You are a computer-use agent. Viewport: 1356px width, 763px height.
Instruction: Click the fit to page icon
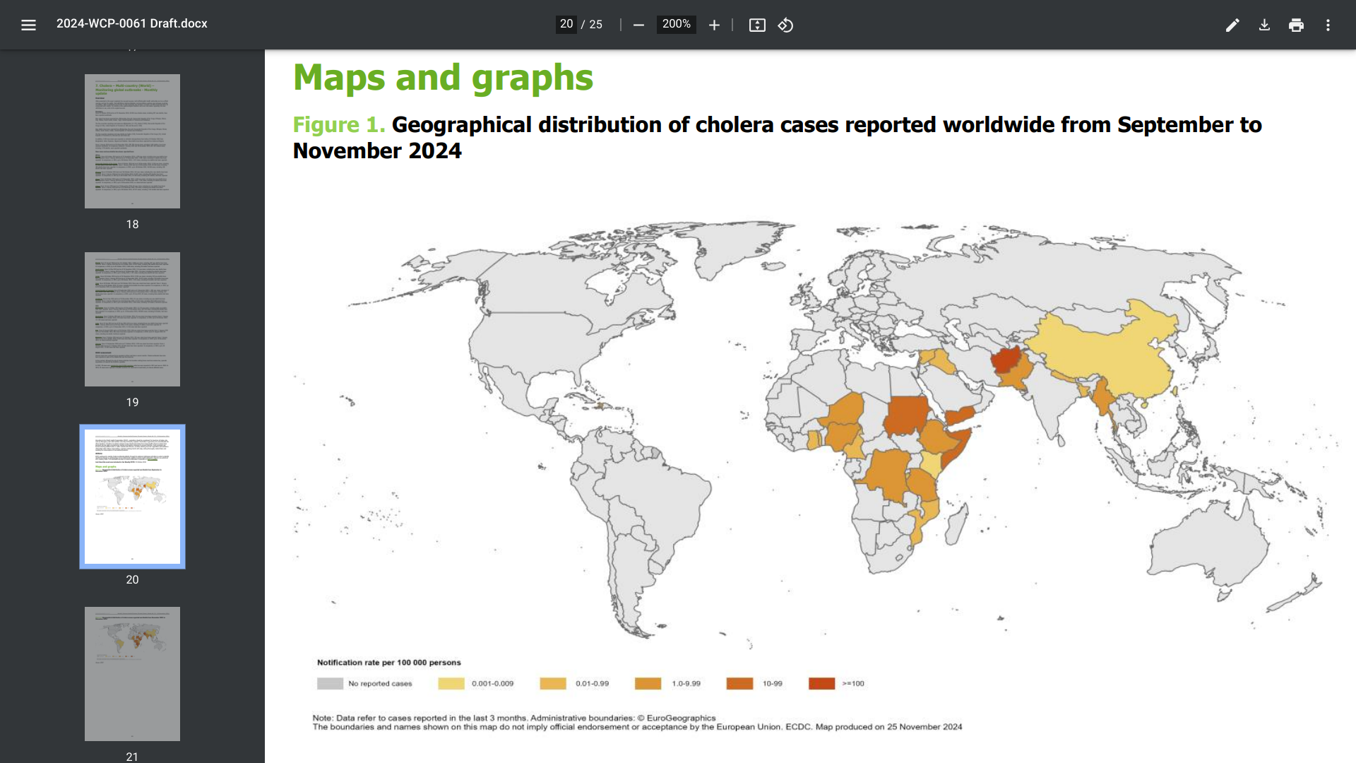pyautogui.click(x=757, y=25)
